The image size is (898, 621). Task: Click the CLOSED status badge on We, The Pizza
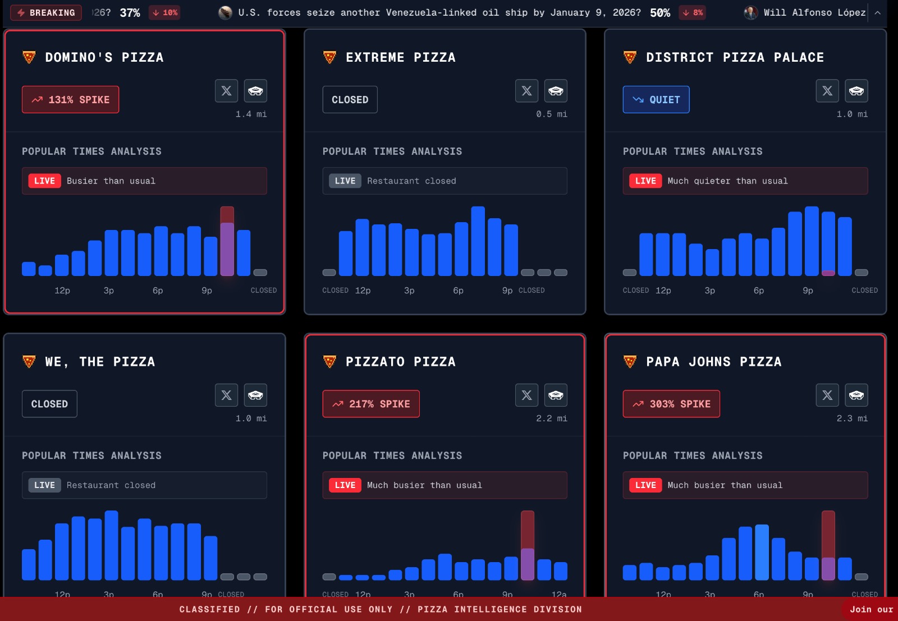tap(49, 404)
